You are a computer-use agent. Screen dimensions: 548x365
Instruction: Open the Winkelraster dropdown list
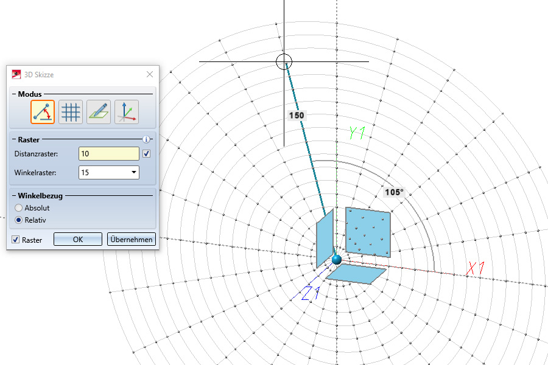pyautogui.click(x=133, y=173)
